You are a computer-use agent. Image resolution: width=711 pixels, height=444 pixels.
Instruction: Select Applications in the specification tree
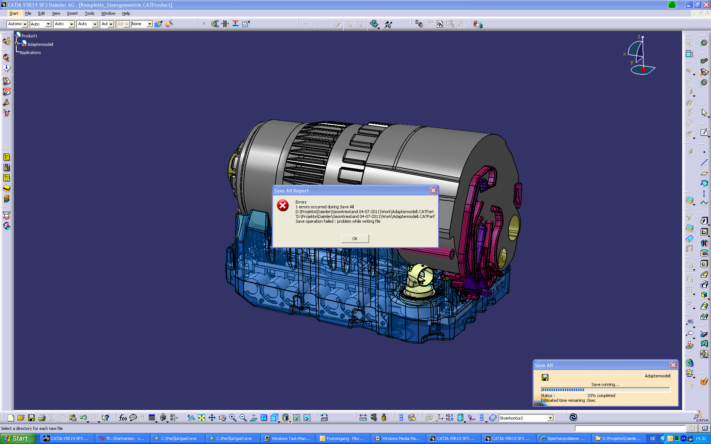(x=30, y=53)
